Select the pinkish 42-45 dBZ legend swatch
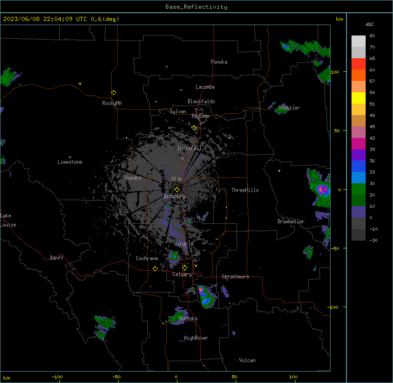 [x=358, y=132]
